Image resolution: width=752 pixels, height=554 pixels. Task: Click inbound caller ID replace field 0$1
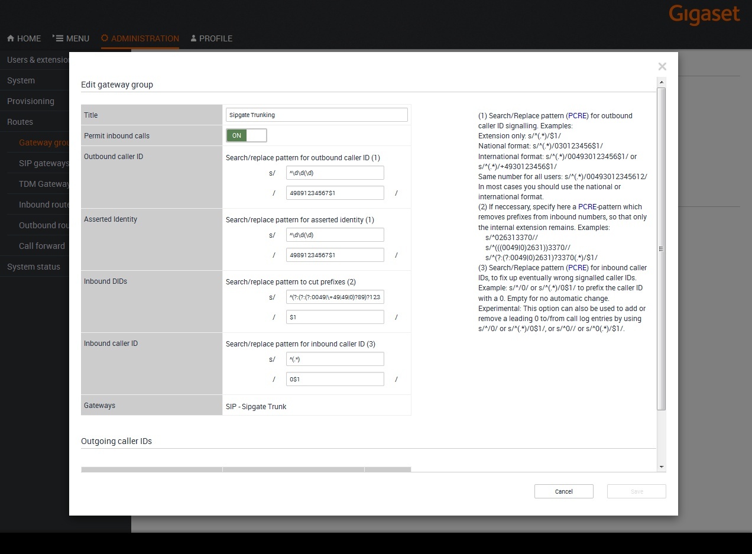335,379
